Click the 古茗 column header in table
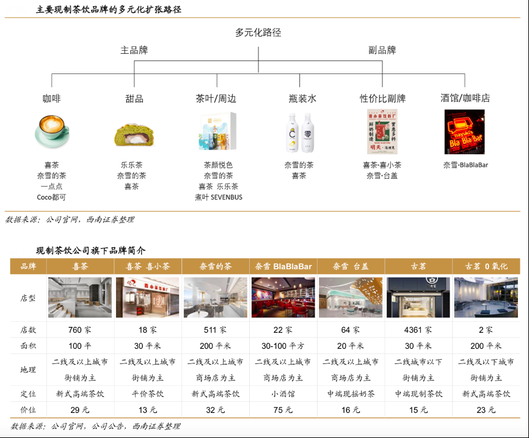This screenshot has height=438, width=529. (x=418, y=267)
